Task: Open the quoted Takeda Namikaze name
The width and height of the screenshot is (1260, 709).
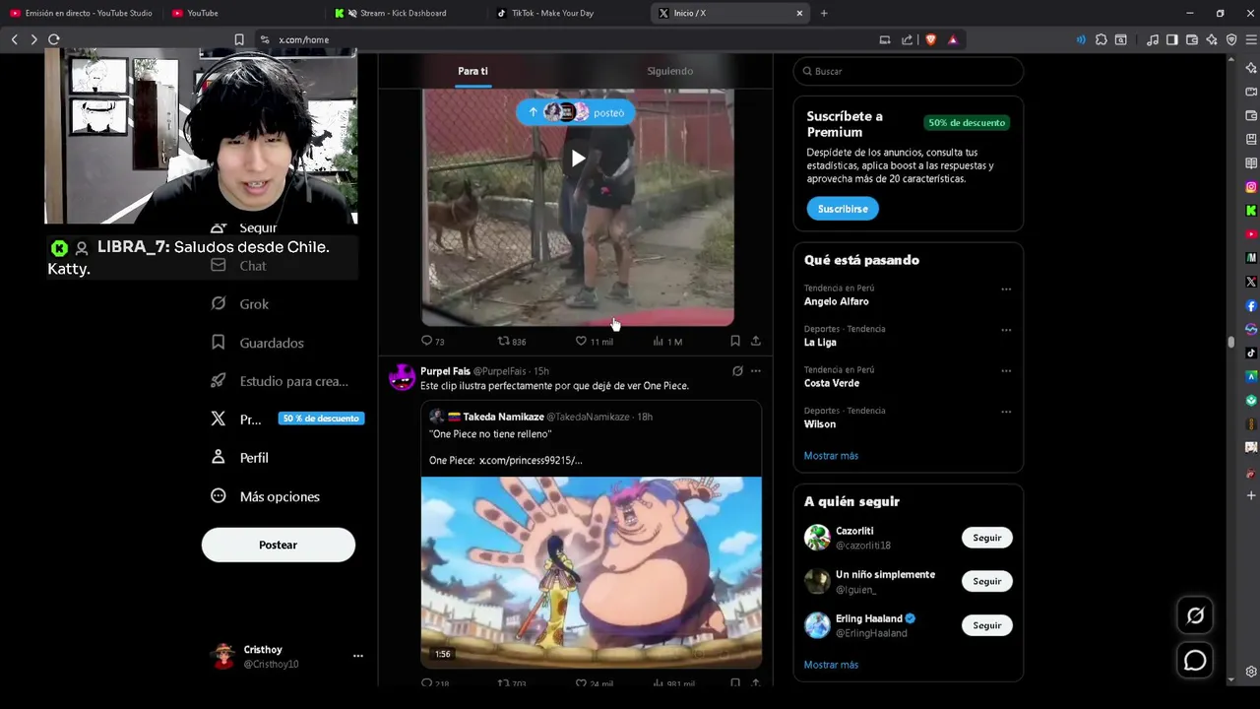Action: coord(503,417)
